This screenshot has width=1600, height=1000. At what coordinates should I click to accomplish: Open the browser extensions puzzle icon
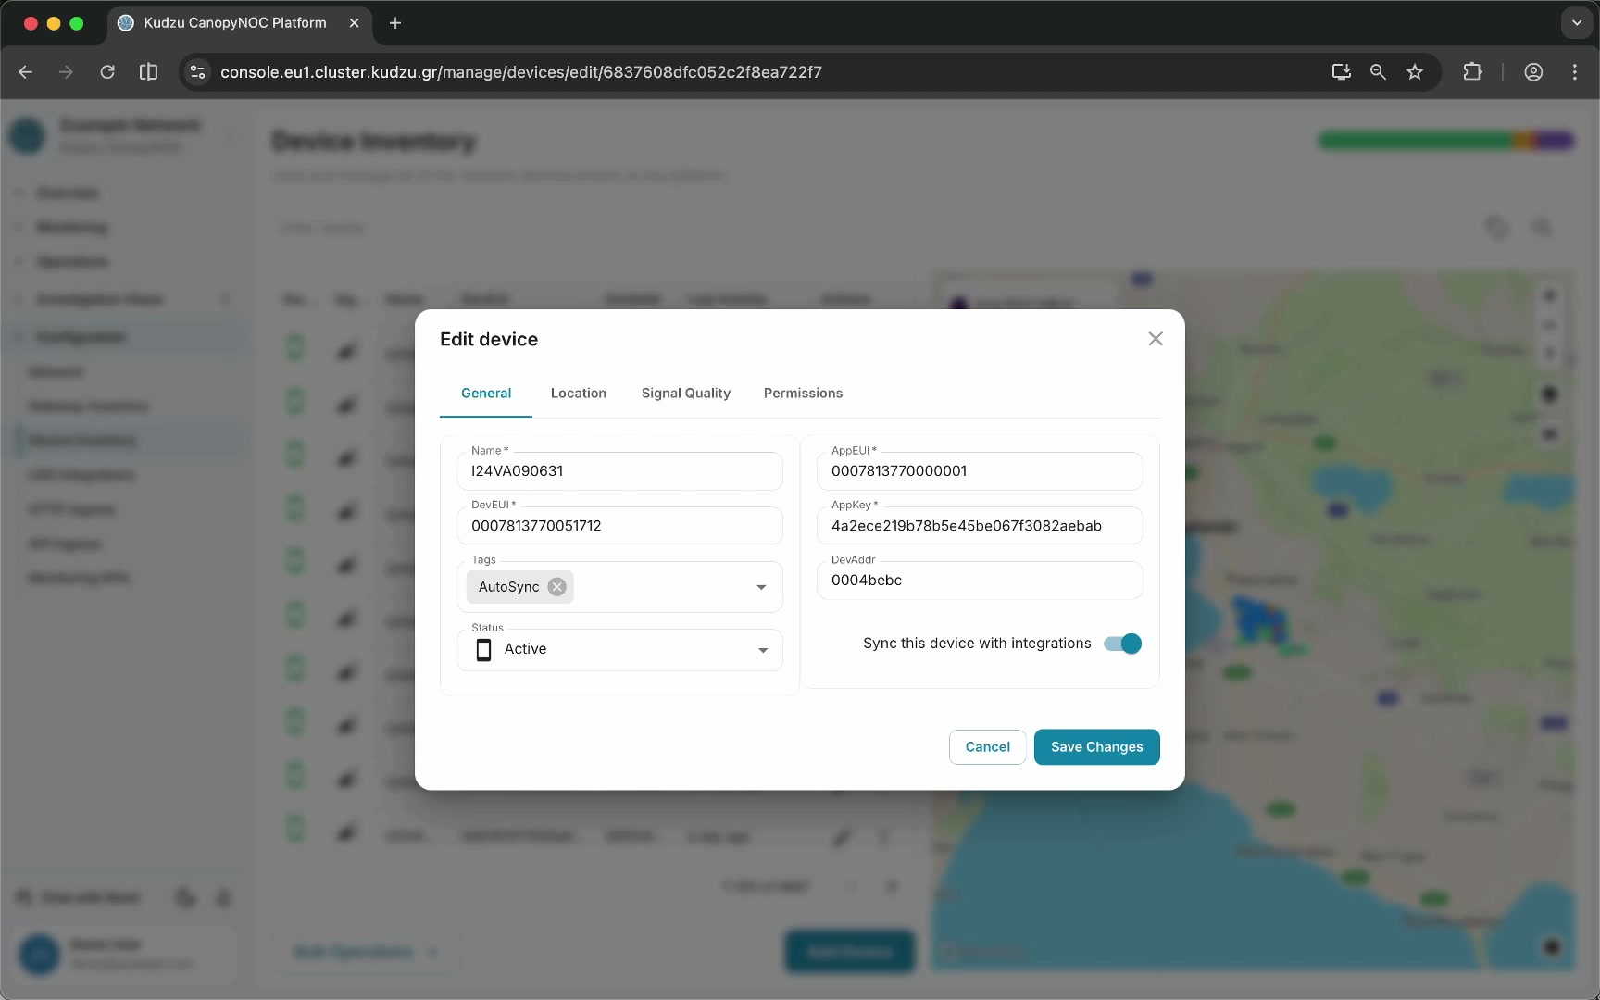coord(1472,72)
